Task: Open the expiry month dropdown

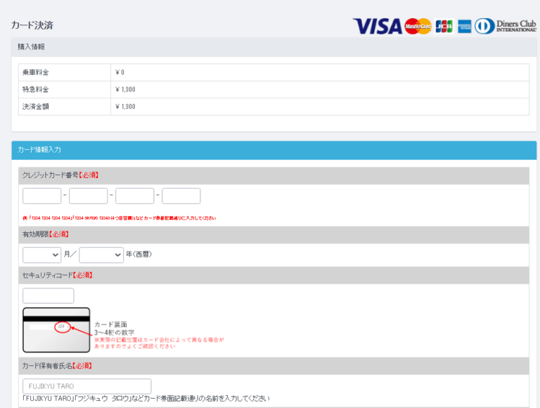Action: (x=41, y=255)
